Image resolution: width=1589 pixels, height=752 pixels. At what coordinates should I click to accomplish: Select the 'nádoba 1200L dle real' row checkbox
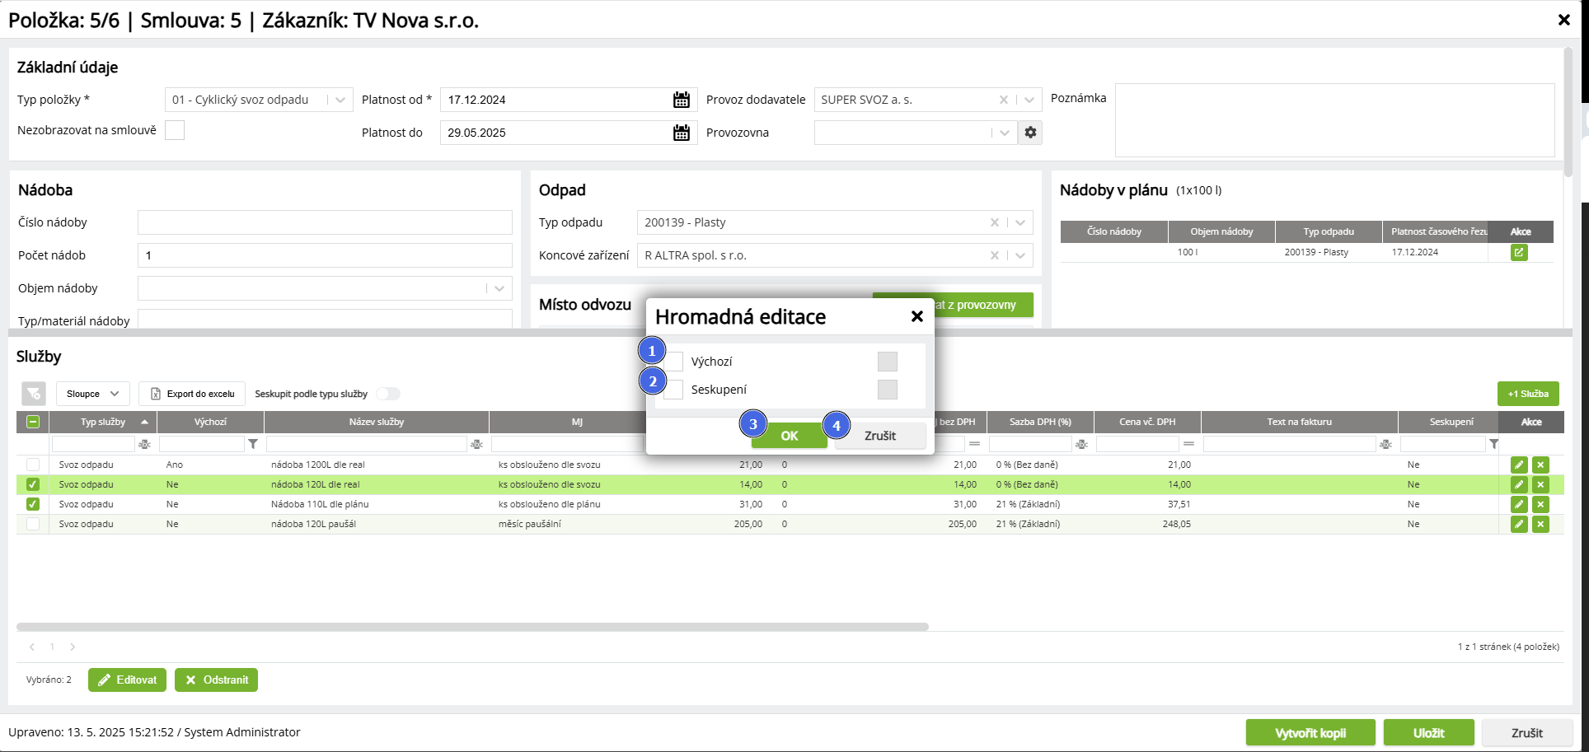(x=33, y=465)
